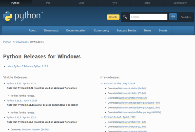Download Windows installer (64-bit) for Python 3.14.0a7

[x=132, y=122]
